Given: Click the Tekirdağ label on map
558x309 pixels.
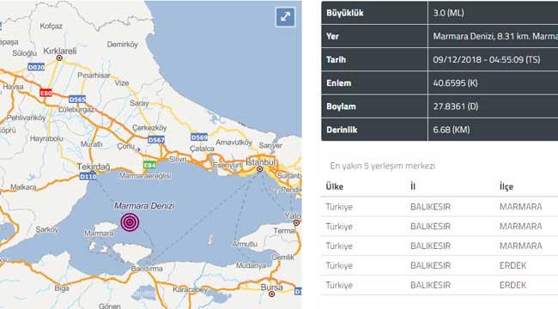Looking at the screenshot, I should (94, 167).
